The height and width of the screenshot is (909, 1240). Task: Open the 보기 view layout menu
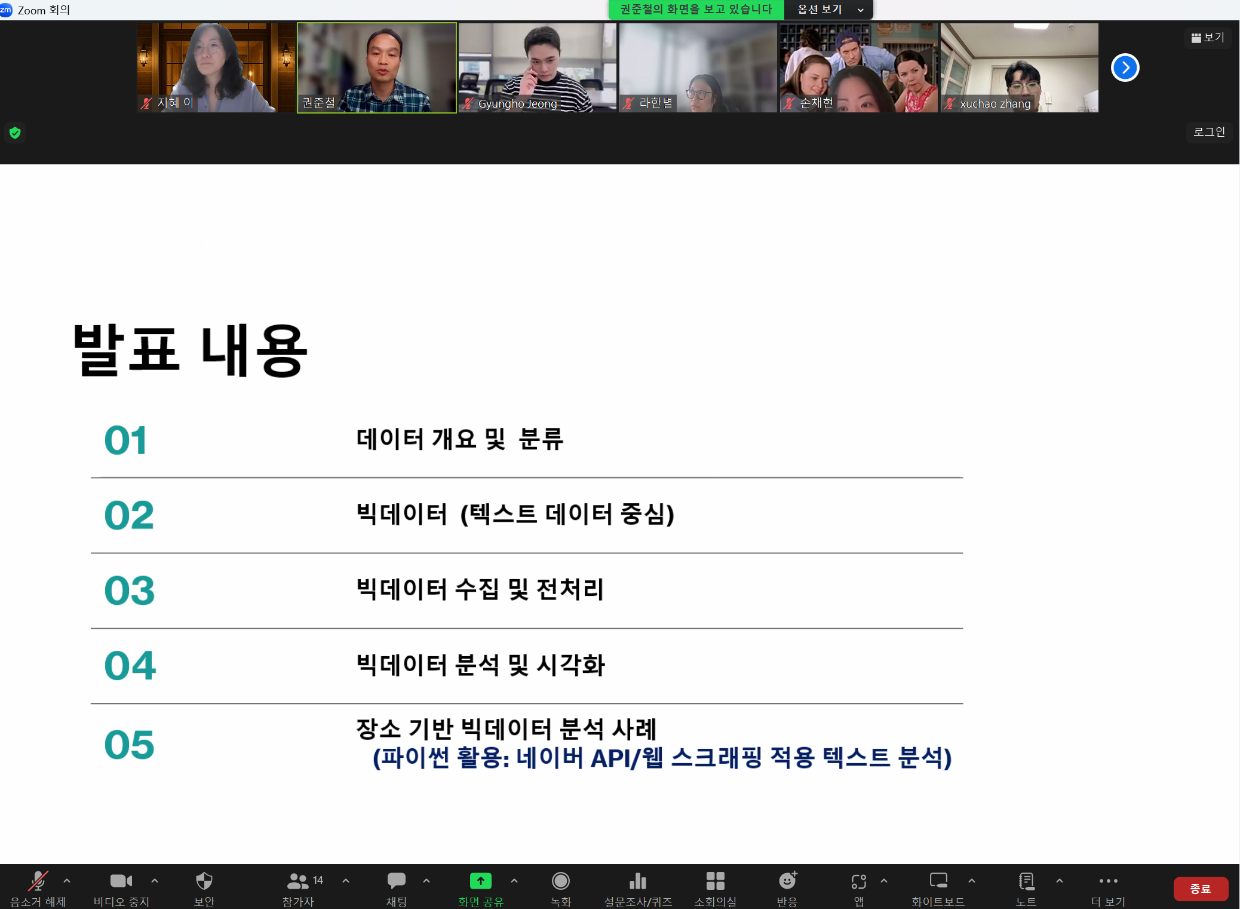pyautogui.click(x=1208, y=38)
